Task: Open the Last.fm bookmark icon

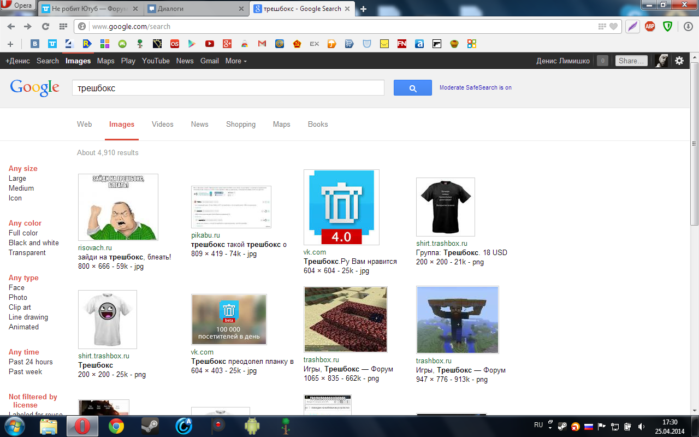Action: coord(175,44)
